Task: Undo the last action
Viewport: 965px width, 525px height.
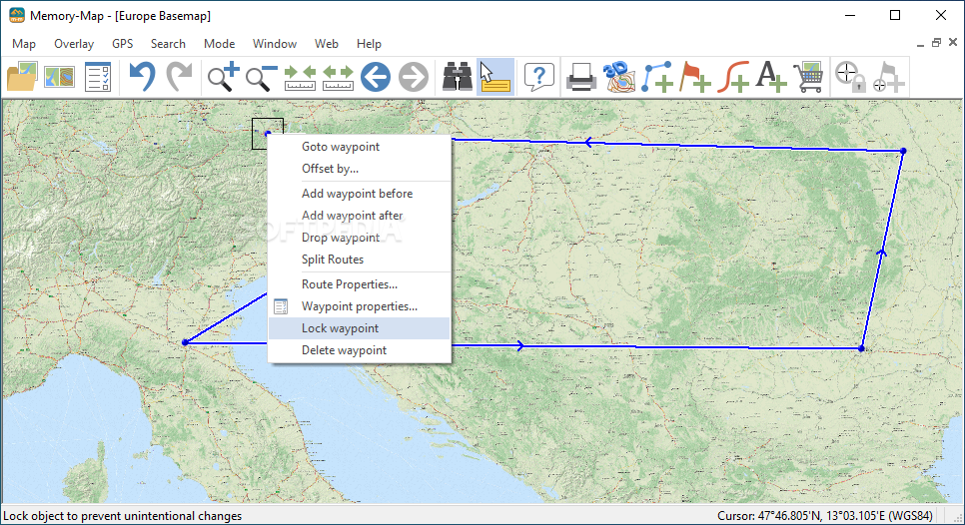Action: 142,77
